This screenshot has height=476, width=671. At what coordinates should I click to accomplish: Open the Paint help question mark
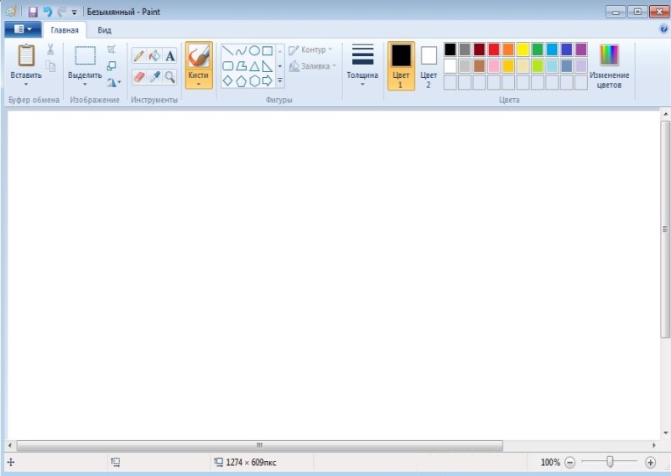coord(663,29)
